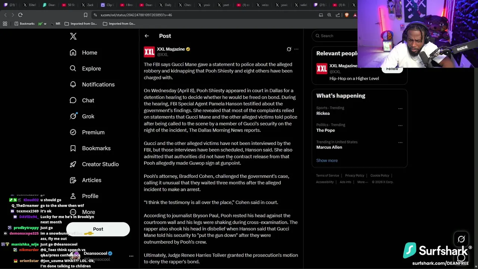Viewport: 478px width, 269px height.
Task: Switch to the Zack X tab
Action: tap(88, 5)
